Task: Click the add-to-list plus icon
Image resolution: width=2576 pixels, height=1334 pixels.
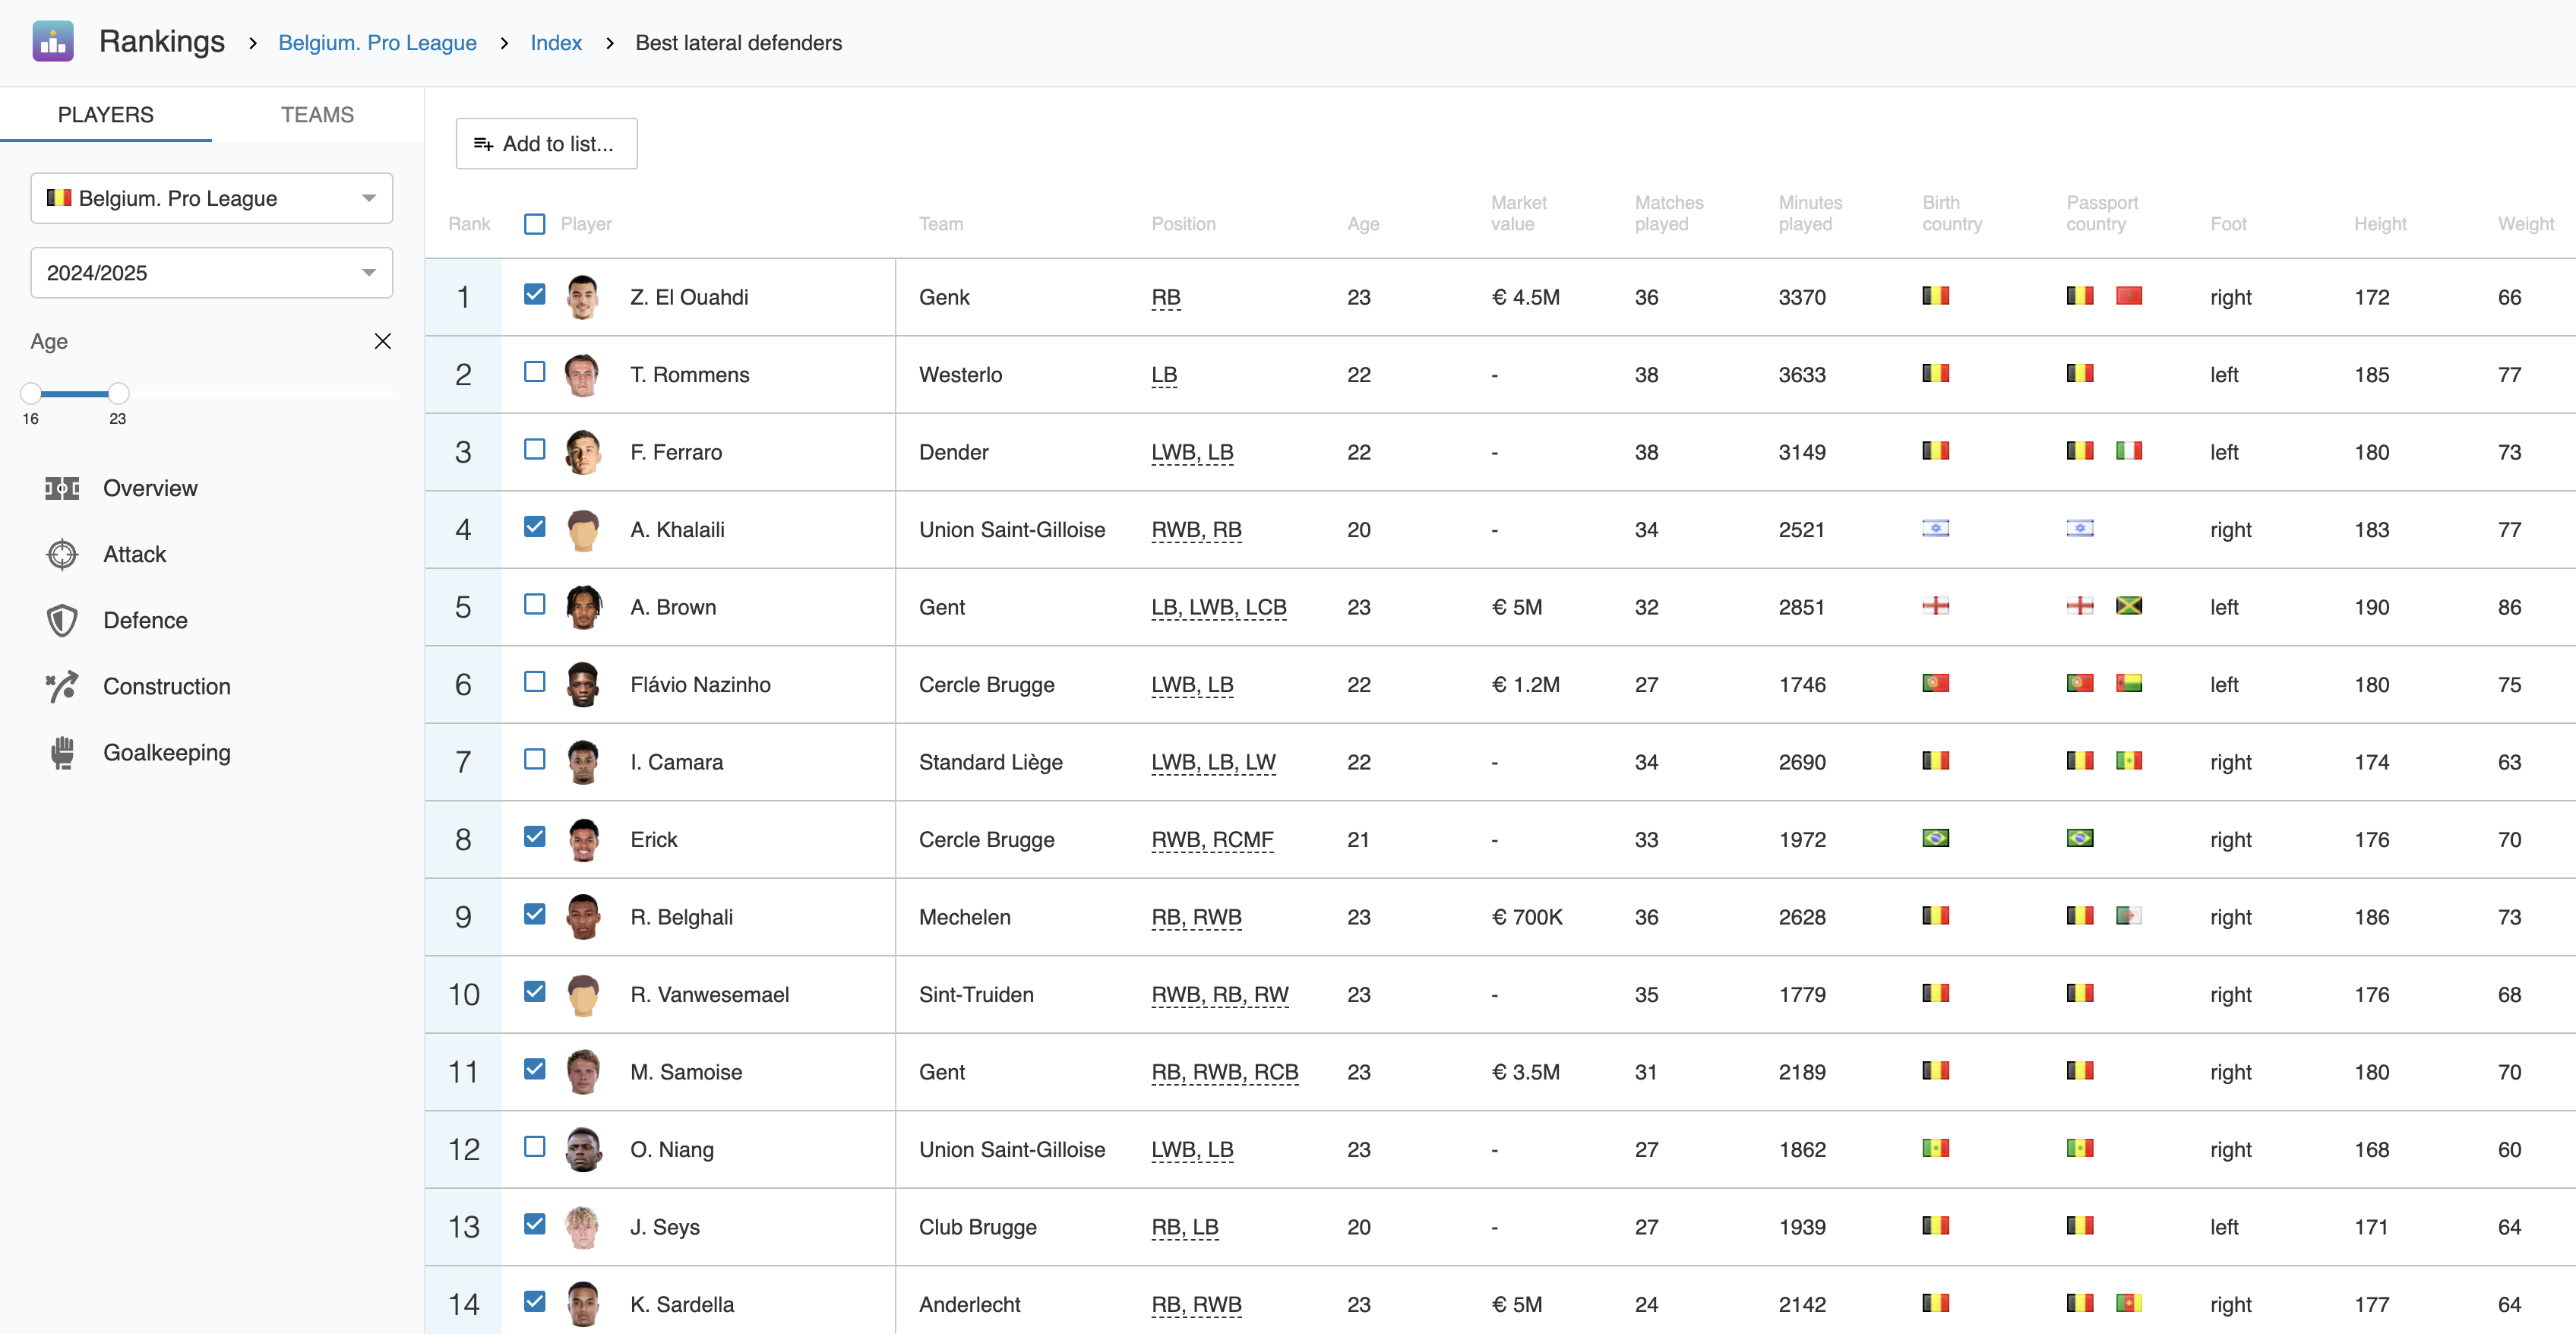Action: tap(483, 144)
